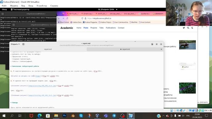This screenshot has height=119, width=212.
Task: Expand the User Communities bookmark folder
Action: 120,22
